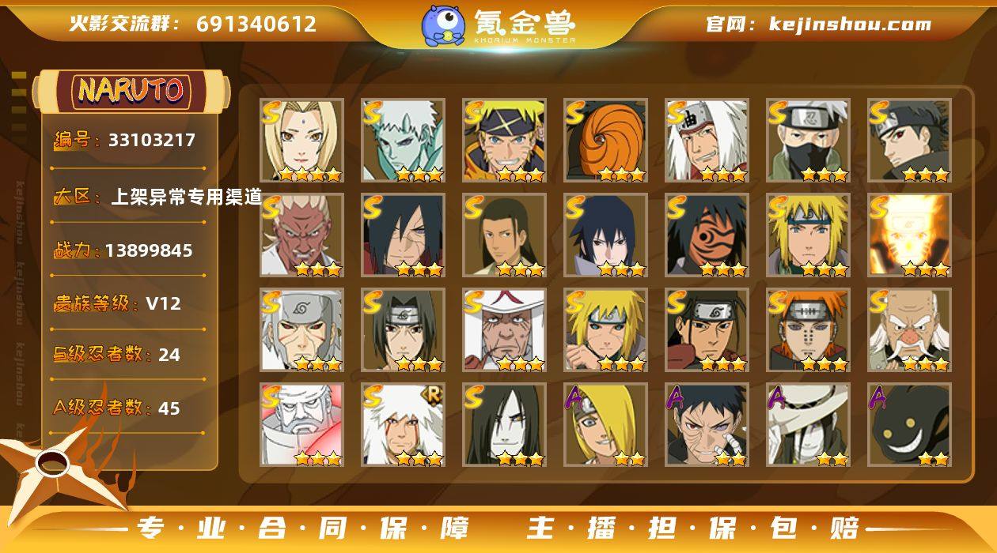Click the NARUTO scroll title banner
Image resolution: width=997 pixels, height=553 pixels.
(132, 91)
